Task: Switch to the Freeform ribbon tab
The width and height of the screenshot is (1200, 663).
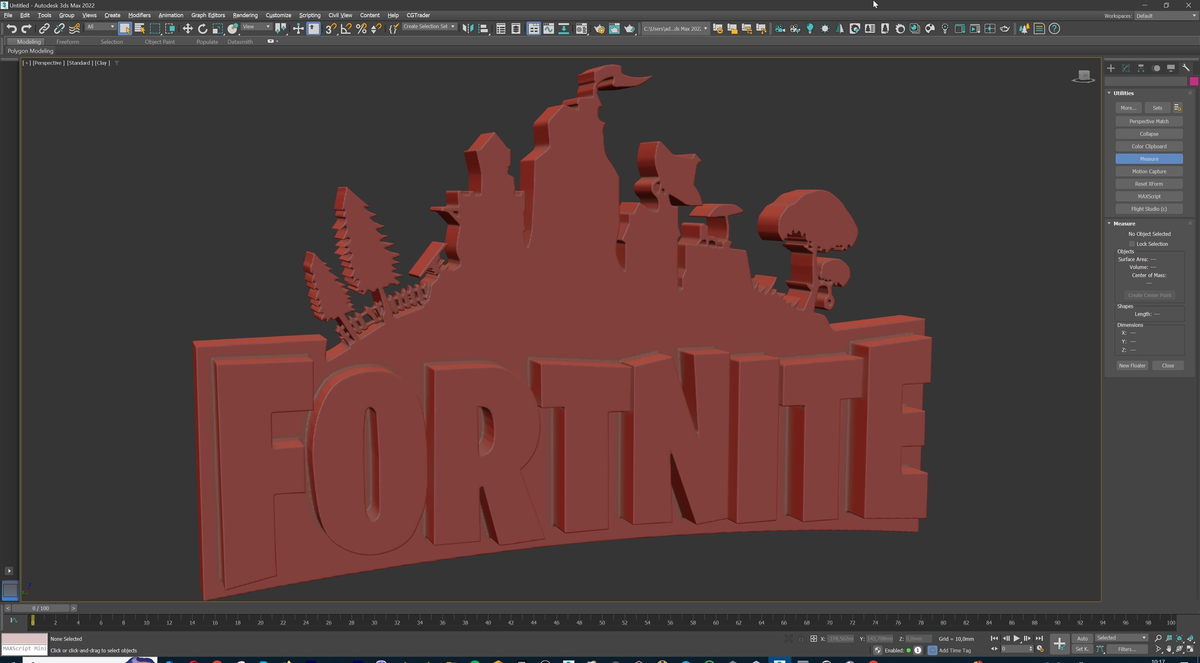Action: 67,42
